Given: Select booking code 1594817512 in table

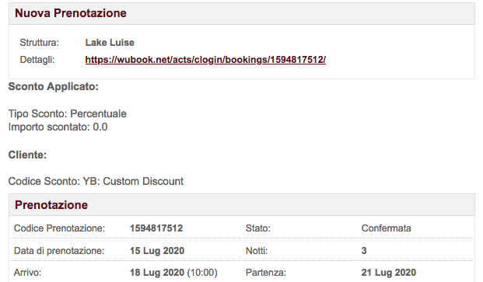Looking at the screenshot, I should tap(156, 228).
